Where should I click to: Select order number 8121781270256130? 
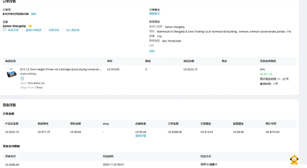[x=16, y=14]
